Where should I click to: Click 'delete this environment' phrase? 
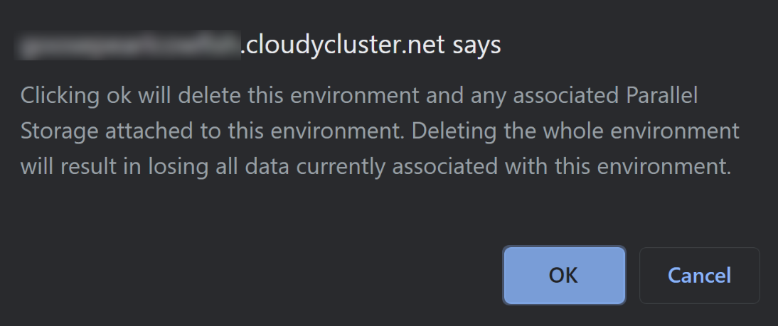tap(299, 95)
